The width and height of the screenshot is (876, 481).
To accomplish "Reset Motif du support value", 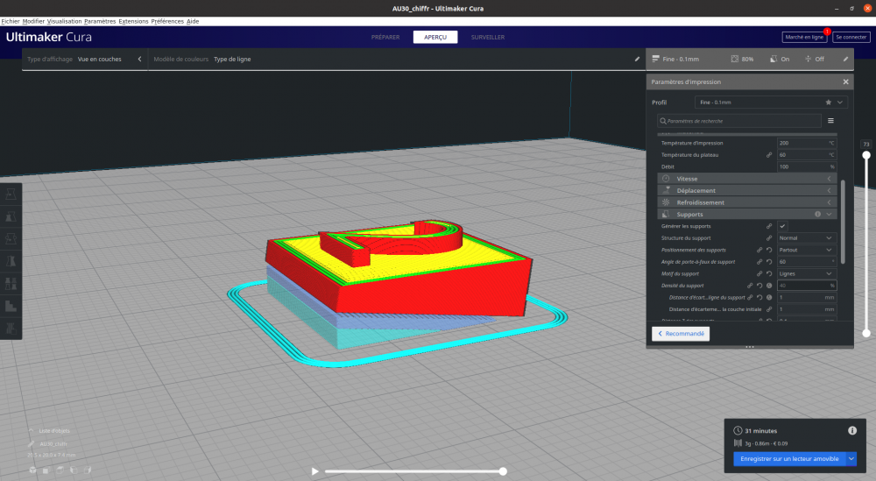I will point(769,273).
